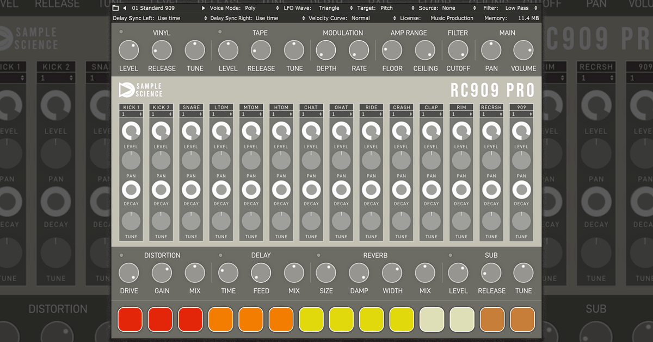Viewport: 653px width, 342px height.
Task: Trigger the first red pad for KICK 1
Action: click(x=130, y=319)
